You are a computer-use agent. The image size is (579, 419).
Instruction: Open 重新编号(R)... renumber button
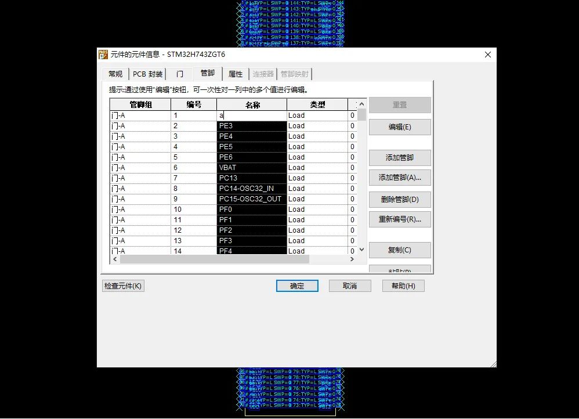click(400, 219)
